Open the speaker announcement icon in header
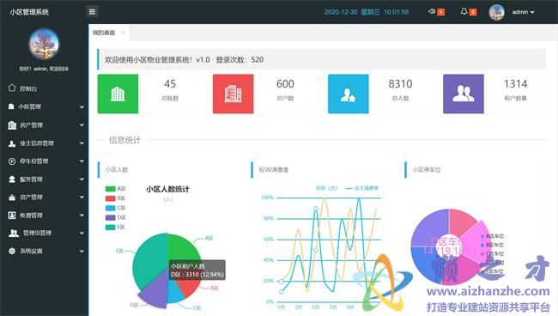The height and width of the screenshot is (316, 558). (x=431, y=11)
